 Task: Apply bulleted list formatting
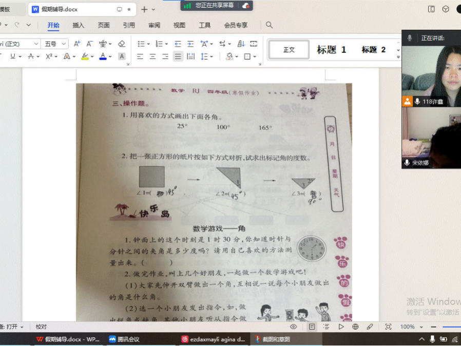pos(141,44)
